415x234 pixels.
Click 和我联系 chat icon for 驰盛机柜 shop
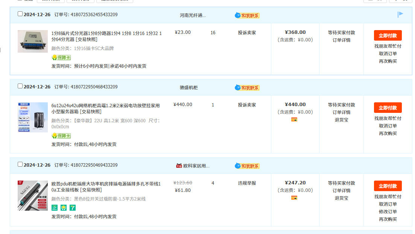tap(247, 88)
